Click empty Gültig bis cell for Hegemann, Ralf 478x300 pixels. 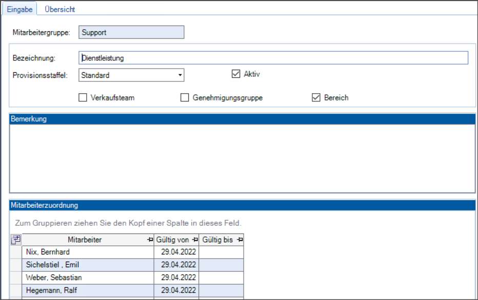[x=221, y=290]
